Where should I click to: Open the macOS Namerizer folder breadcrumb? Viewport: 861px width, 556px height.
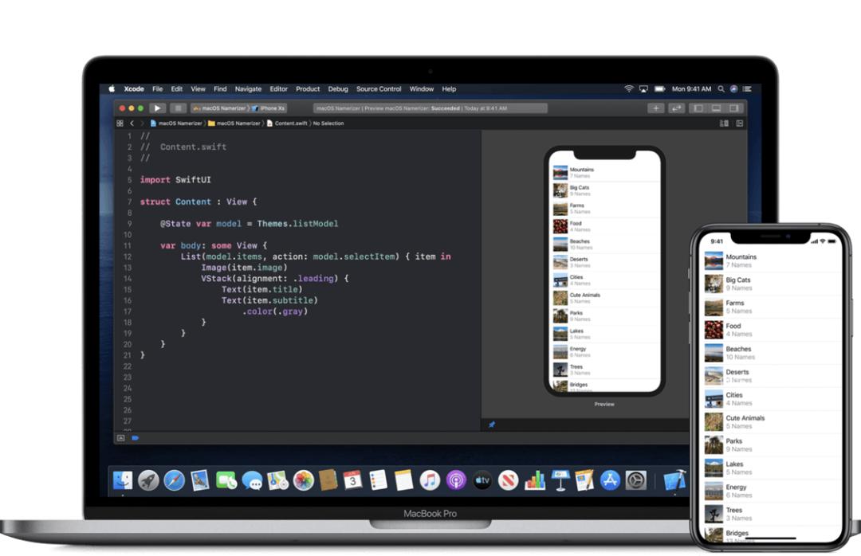[234, 123]
